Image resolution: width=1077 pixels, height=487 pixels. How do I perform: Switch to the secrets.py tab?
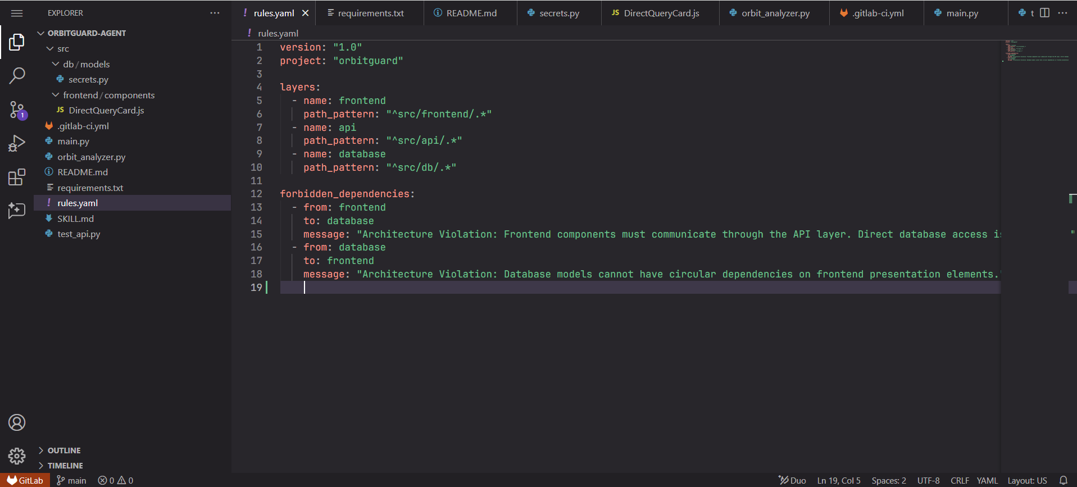tap(559, 13)
